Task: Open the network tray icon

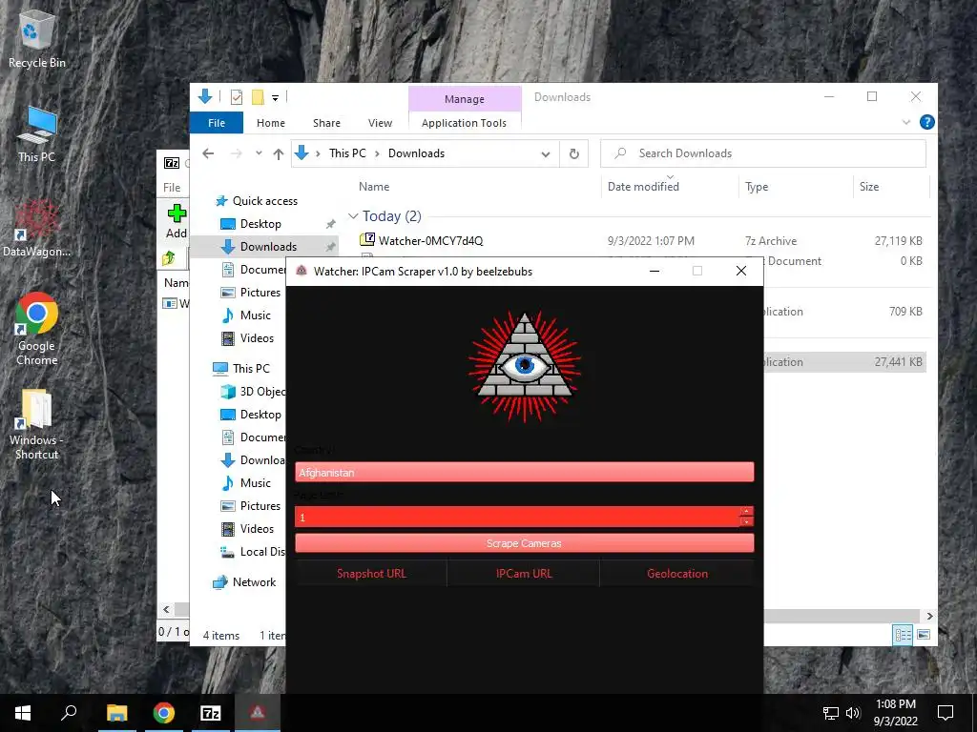Action: point(831,713)
